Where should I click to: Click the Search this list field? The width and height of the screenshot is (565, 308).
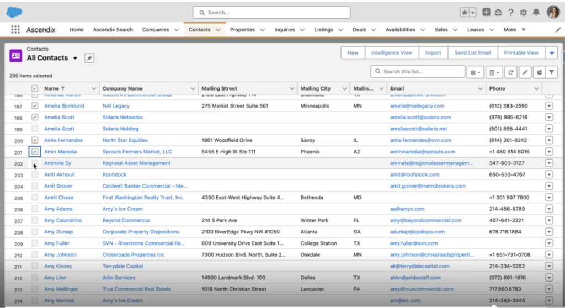click(x=418, y=71)
